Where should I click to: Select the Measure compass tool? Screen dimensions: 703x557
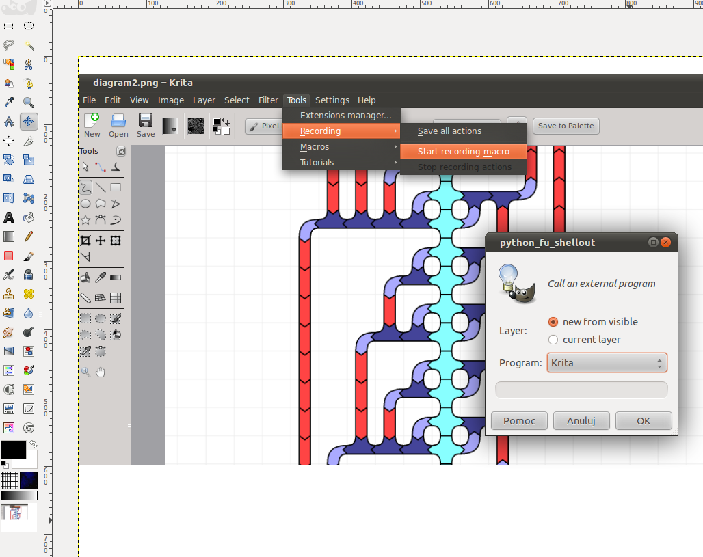(8, 122)
